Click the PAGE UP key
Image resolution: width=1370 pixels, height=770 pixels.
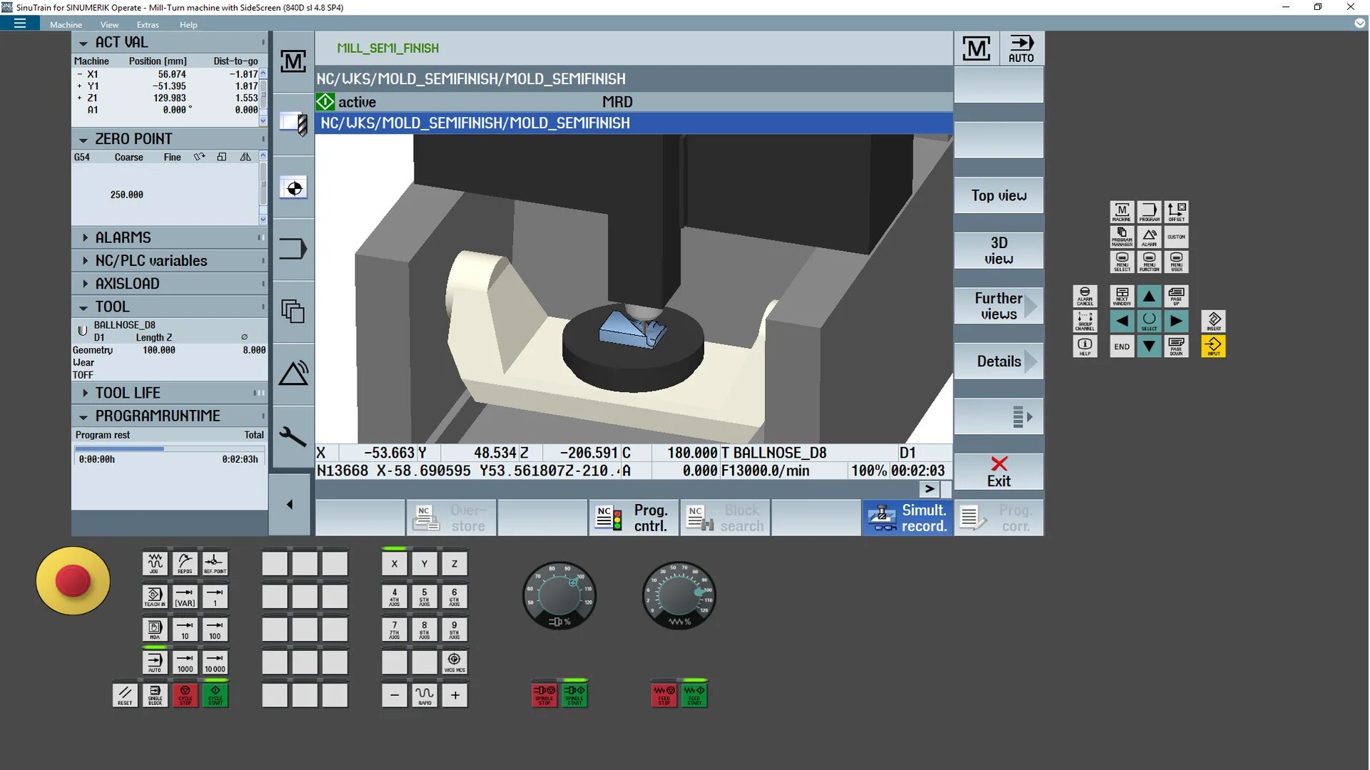(1176, 296)
